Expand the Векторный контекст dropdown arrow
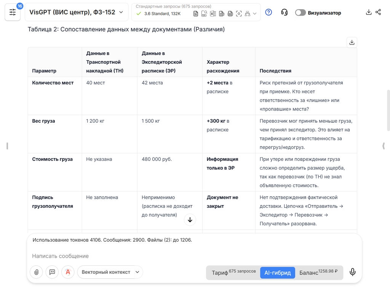The width and height of the screenshot is (390, 292). click(x=137, y=272)
